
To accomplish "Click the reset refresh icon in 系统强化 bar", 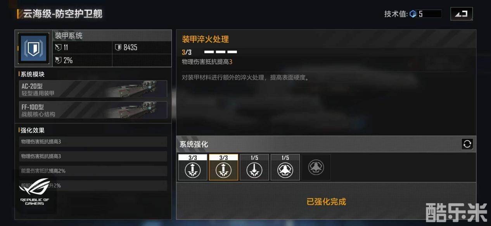I will (x=467, y=144).
